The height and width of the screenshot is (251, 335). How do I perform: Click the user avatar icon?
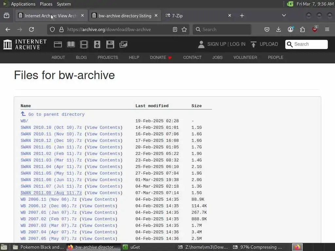click(201, 44)
